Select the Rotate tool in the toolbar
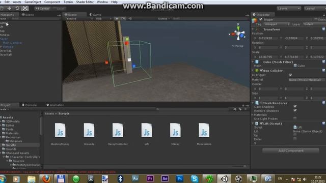326x183 pixels. coord(17,8)
